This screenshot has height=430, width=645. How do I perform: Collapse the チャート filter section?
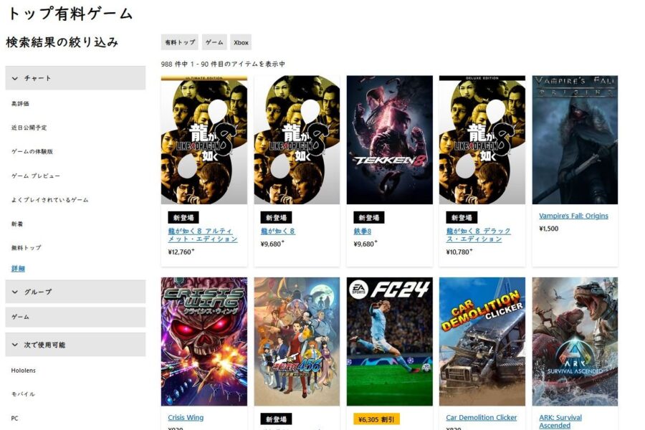pyautogui.click(x=75, y=78)
